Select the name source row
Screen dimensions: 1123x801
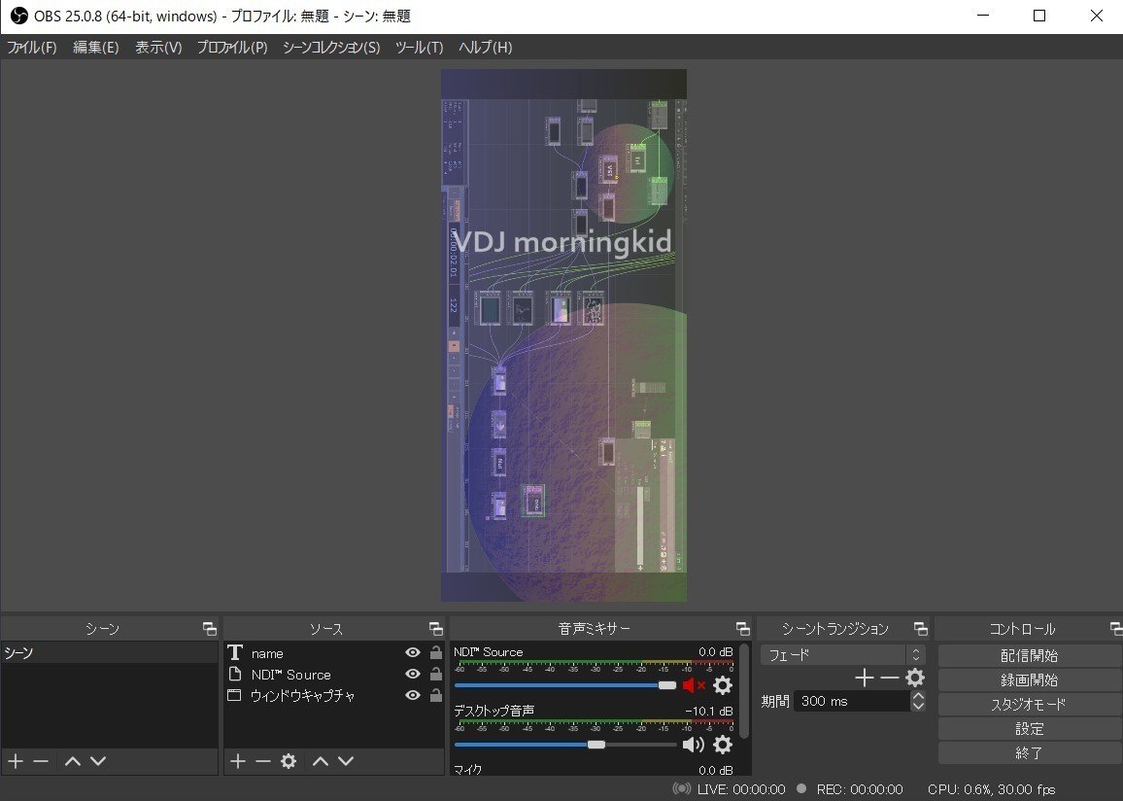[334, 652]
